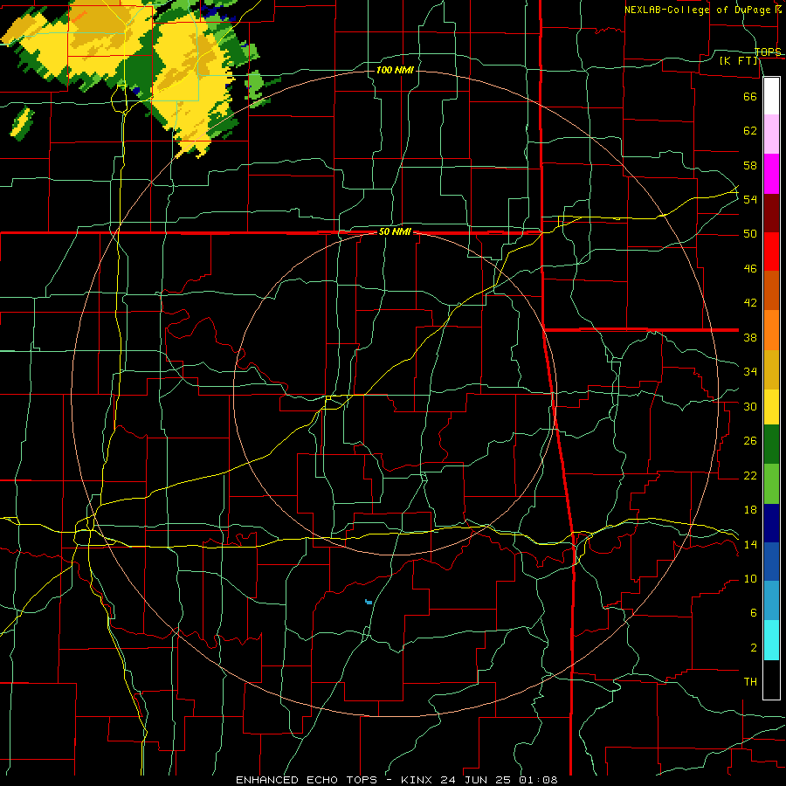This screenshot has width=786, height=786.
Task: Click the dark orange 46 K FT swatch
Action: [x=771, y=290]
